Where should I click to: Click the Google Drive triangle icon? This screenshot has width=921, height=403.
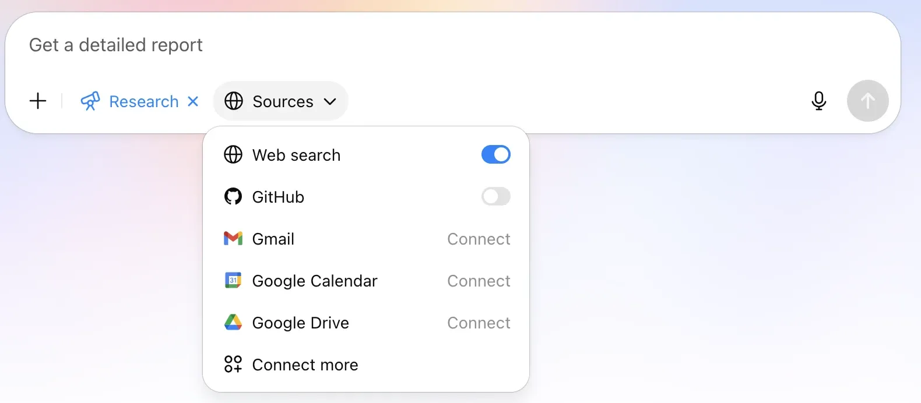(233, 322)
